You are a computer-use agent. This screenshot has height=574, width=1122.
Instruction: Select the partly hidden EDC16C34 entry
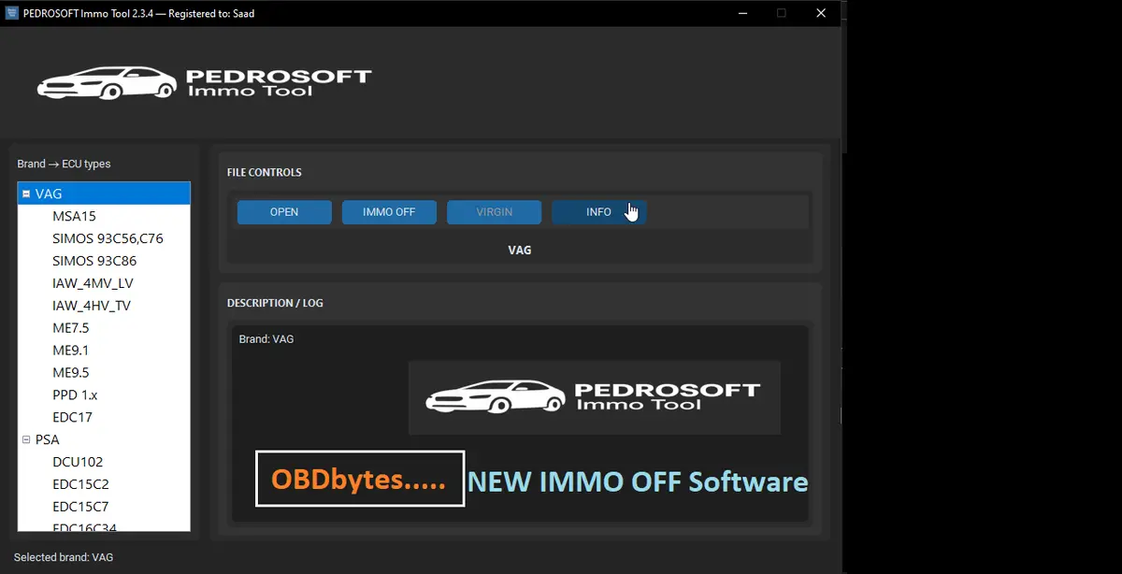pos(84,526)
